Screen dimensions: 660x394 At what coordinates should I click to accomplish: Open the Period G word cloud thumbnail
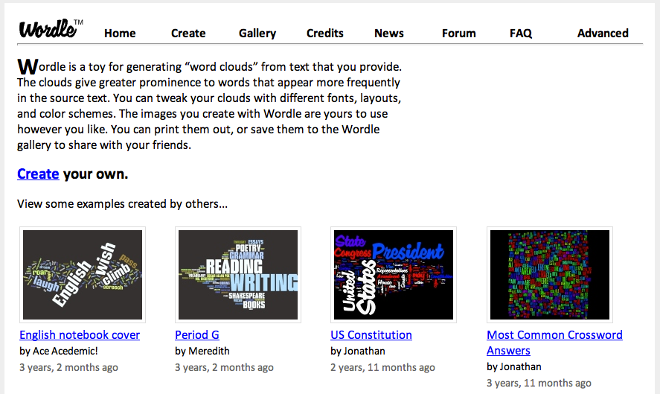tap(238, 275)
